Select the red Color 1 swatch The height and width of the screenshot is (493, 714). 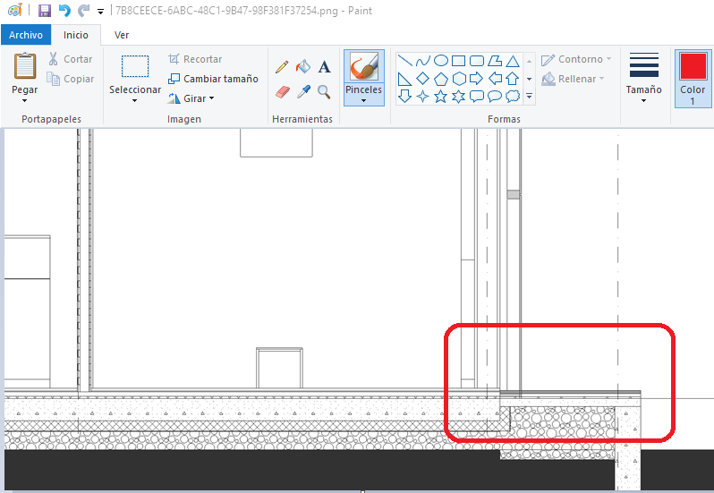(693, 66)
